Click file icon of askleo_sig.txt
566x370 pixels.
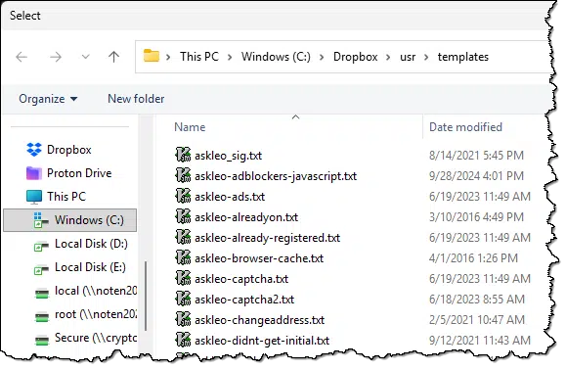[x=183, y=155]
